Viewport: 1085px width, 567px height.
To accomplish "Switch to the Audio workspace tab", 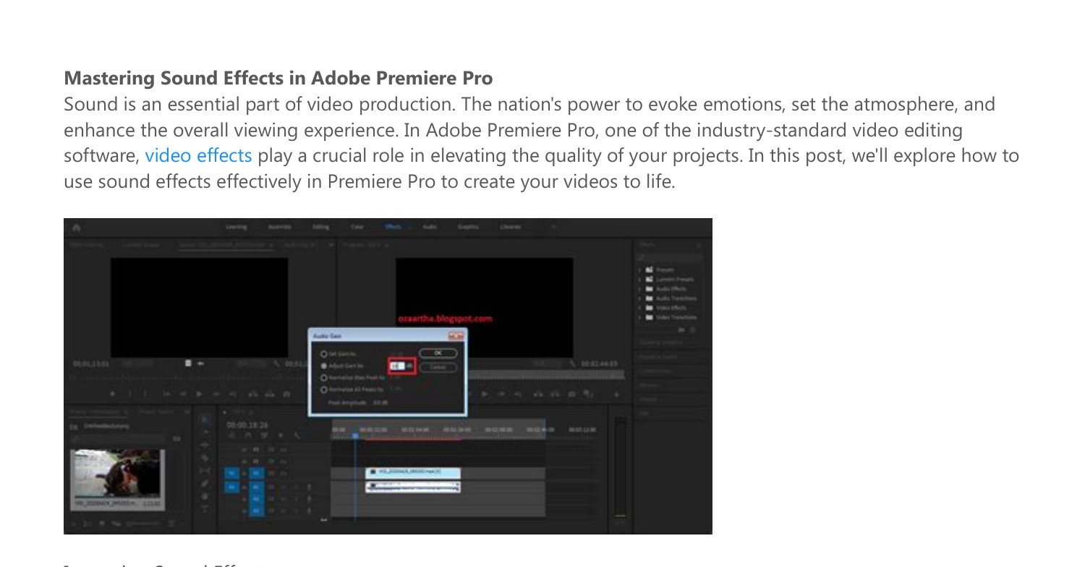I will (430, 226).
